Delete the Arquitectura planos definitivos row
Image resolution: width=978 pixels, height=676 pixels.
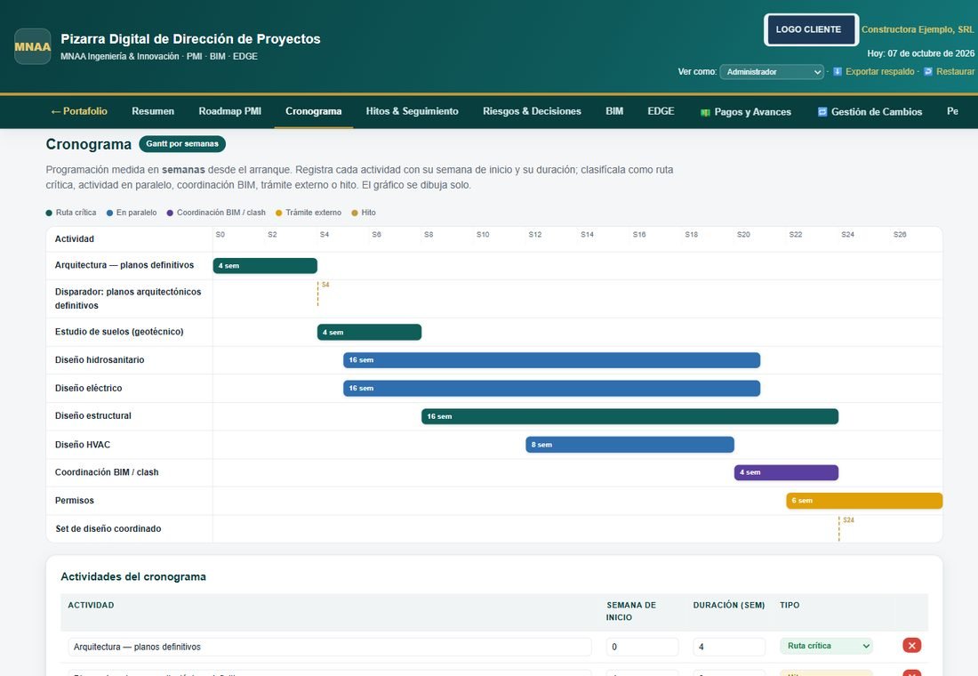click(x=912, y=646)
